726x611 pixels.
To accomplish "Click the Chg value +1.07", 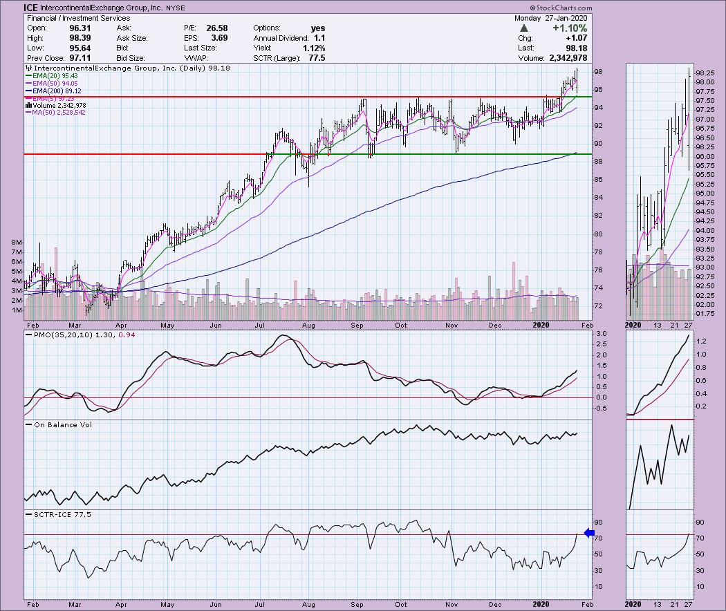I will click(x=577, y=39).
